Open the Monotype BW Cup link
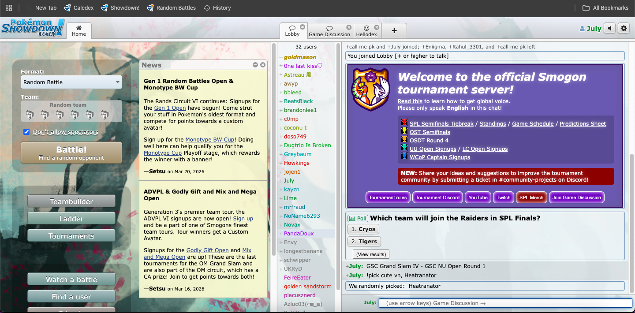 pos(210,140)
